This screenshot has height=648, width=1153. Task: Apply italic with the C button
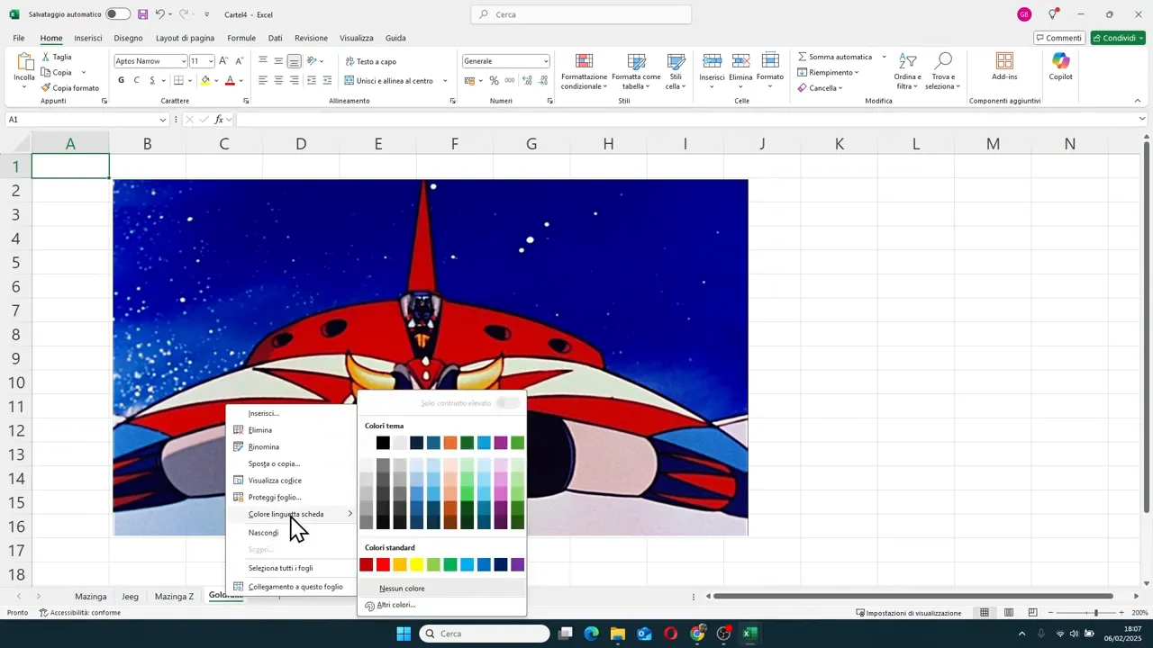pyautogui.click(x=137, y=80)
